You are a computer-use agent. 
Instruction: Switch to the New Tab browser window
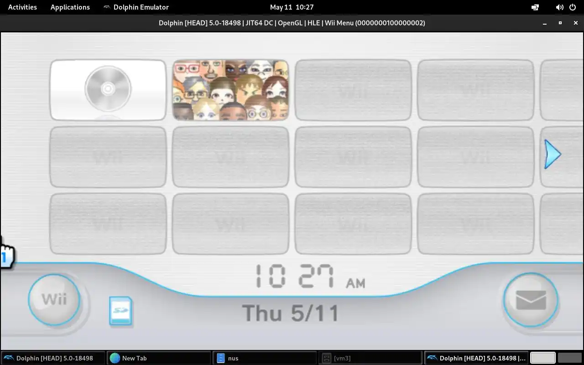(159, 358)
